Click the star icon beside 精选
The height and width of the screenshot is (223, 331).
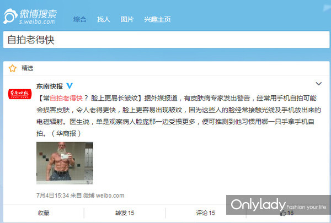click(x=13, y=68)
